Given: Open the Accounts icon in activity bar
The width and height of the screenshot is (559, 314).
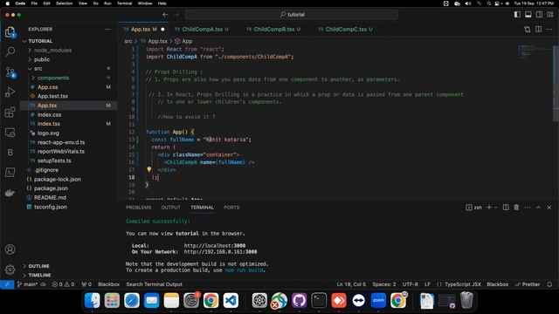Looking at the screenshot, I should (x=10, y=249).
